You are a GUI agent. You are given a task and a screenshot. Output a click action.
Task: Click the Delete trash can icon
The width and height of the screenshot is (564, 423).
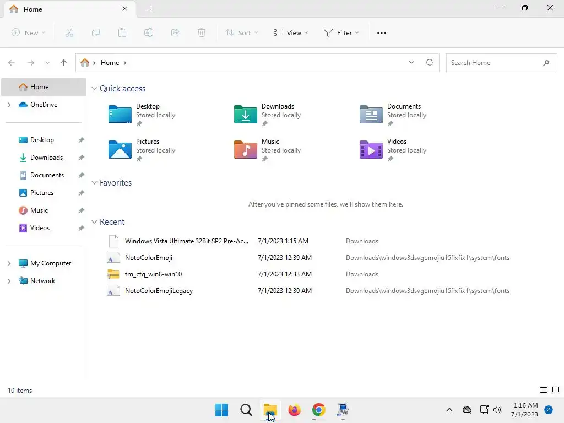pos(202,32)
